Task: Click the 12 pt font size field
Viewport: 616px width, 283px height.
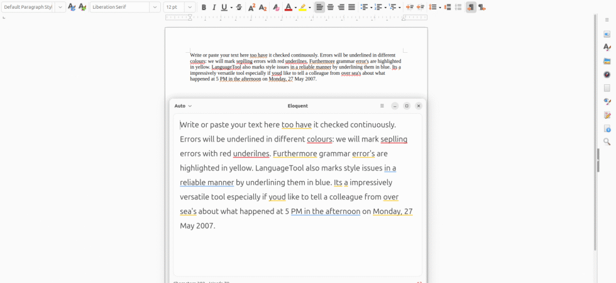Action: (174, 7)
